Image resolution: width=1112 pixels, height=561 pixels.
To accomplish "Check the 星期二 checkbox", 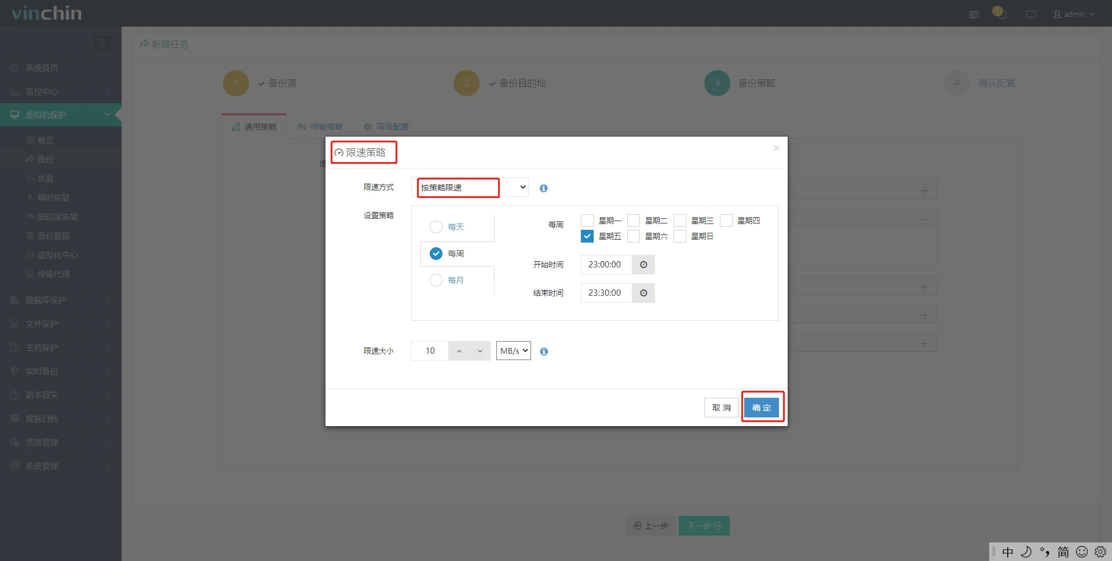I will tap(634, 221).
